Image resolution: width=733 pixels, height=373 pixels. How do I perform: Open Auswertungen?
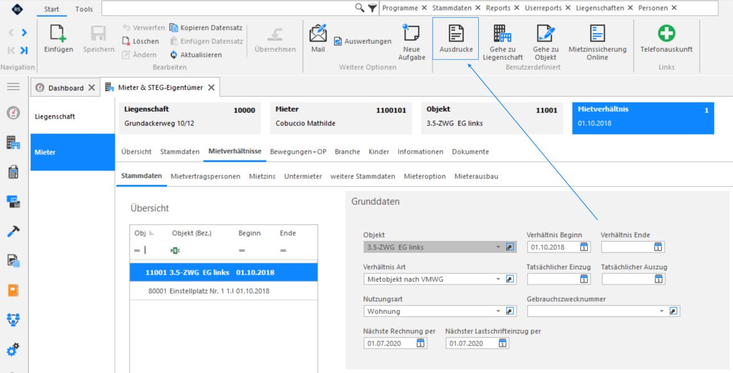[363, 41]
